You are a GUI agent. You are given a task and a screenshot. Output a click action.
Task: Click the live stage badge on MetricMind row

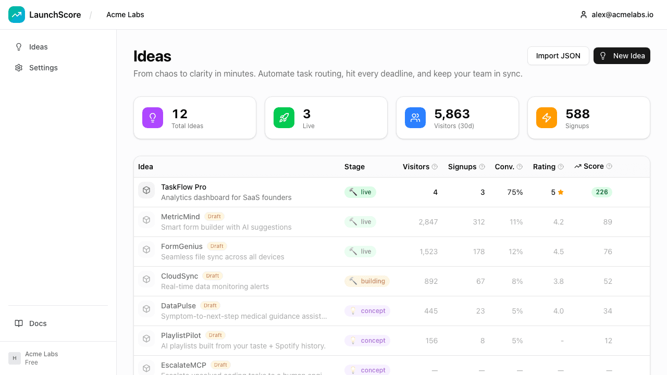point(360,221)
